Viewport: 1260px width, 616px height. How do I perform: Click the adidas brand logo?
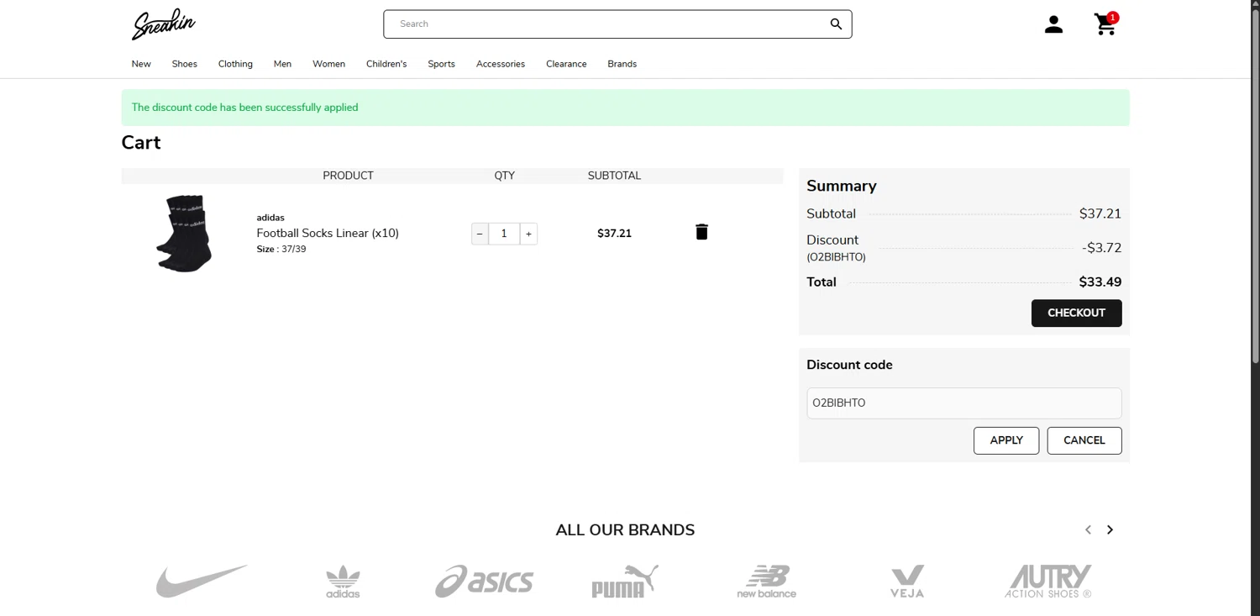(x=343, y=582)
